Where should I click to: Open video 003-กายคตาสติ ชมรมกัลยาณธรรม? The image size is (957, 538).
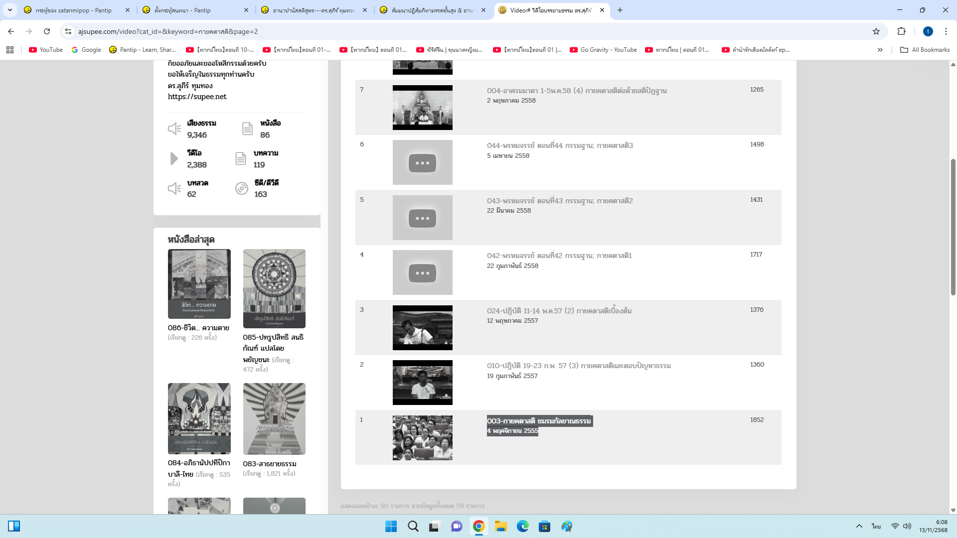539,421
